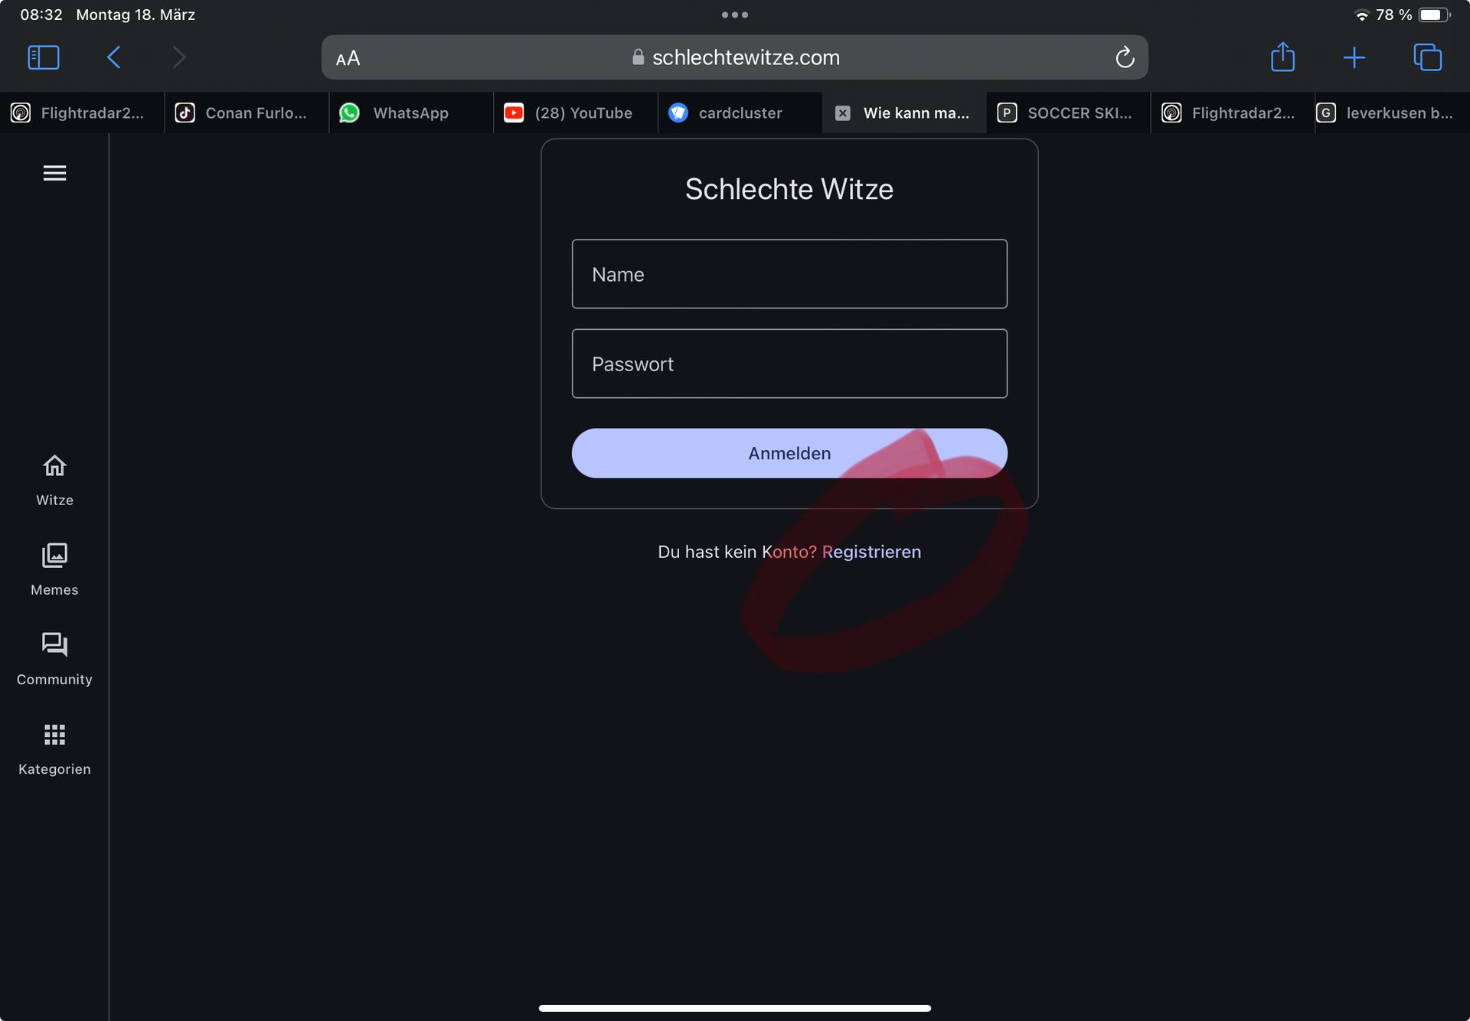
Task: Open the AA reader options menu
Action: (x=348, y=58)
